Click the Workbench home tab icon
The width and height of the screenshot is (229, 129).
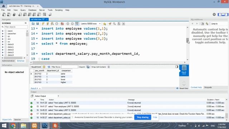[x=4, y=6]
